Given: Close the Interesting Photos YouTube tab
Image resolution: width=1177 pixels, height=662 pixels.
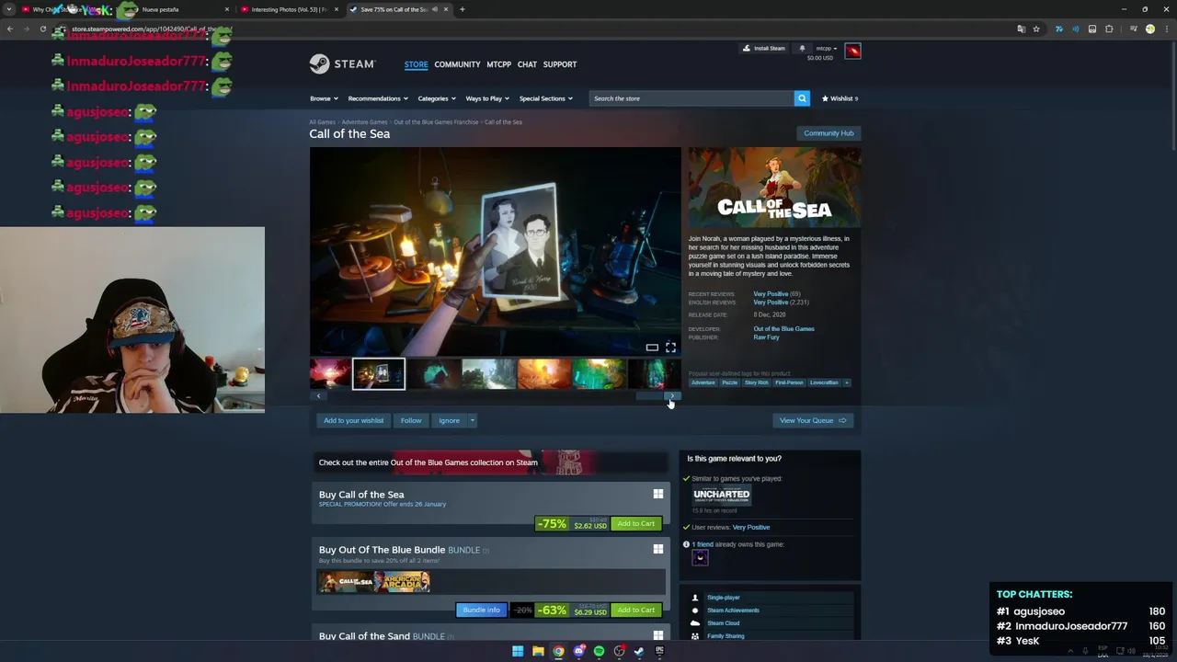Looking at the screenshot, I should point(337,9).
